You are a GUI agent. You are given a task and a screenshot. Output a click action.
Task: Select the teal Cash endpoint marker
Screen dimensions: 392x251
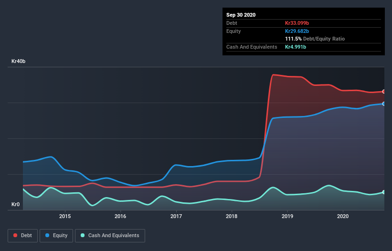[384, 192]
